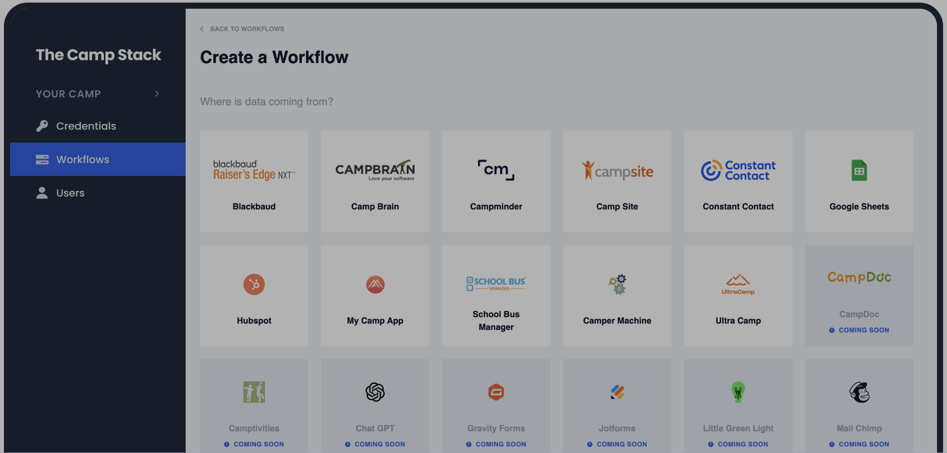Open the Credentials menu item
Image resolution: width=947 pixels, height=453 pixels.
(98, 126)
